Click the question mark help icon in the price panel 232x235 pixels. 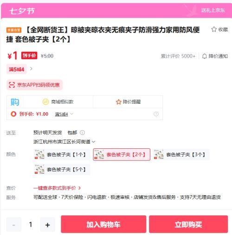pyautogui.click(x=156, y=114)
